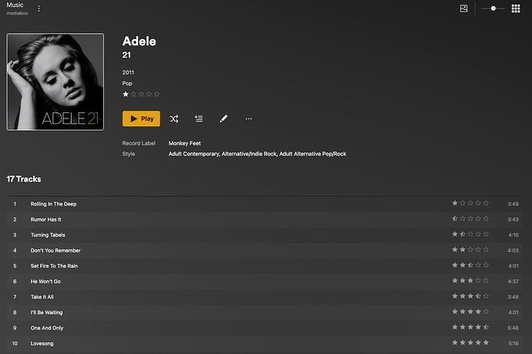Open the Monkey Feet record label

pos(186,143)
